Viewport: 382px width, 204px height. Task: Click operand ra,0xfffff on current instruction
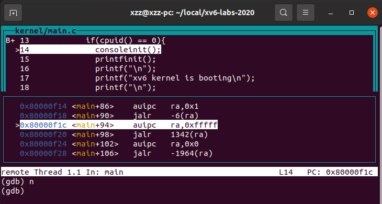click(194, 125)
